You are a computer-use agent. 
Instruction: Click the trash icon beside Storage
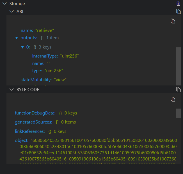(178, 4)
